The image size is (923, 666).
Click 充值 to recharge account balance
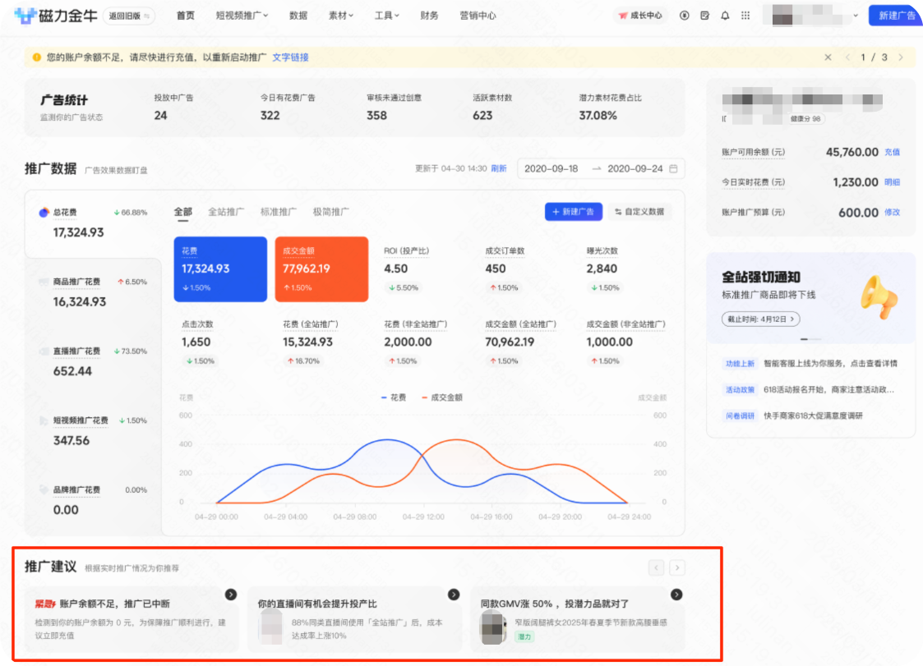tap(893, 152)
